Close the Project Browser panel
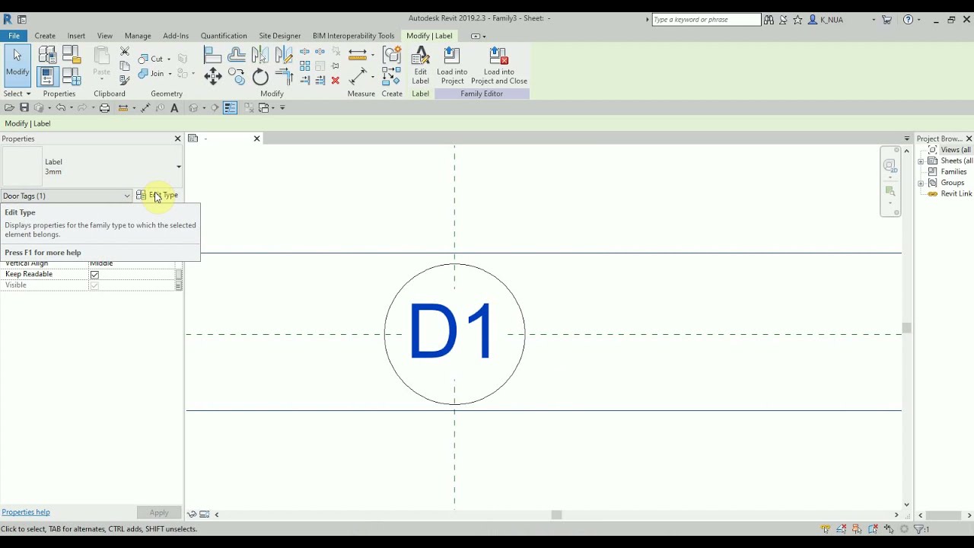The height and width of the screenshot is (548, 974). [969, 139]
